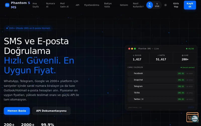
Task: Click the CANLI ISLEMLER heading
Action: click(x=135, y=67)
